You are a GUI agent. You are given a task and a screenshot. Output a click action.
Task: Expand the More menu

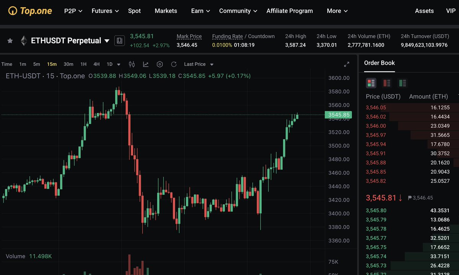pos(337,11)
